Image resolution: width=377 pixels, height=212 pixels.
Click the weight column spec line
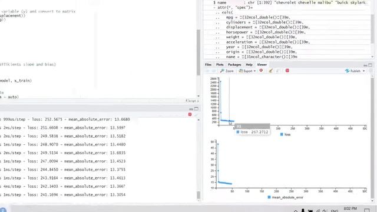click(256, 37)
